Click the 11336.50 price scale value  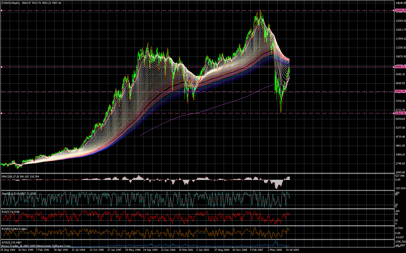(401, 47)
